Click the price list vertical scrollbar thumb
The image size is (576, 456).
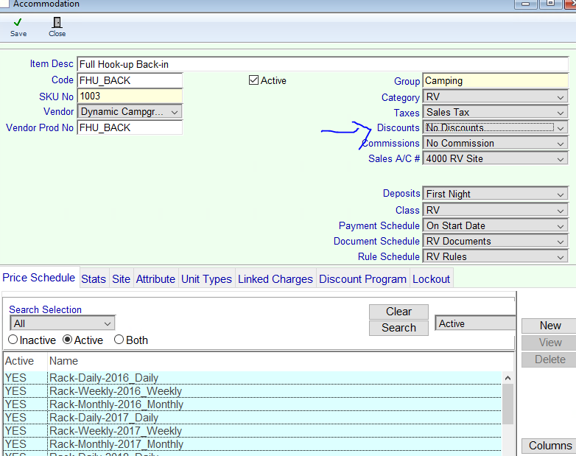point(507,404)
